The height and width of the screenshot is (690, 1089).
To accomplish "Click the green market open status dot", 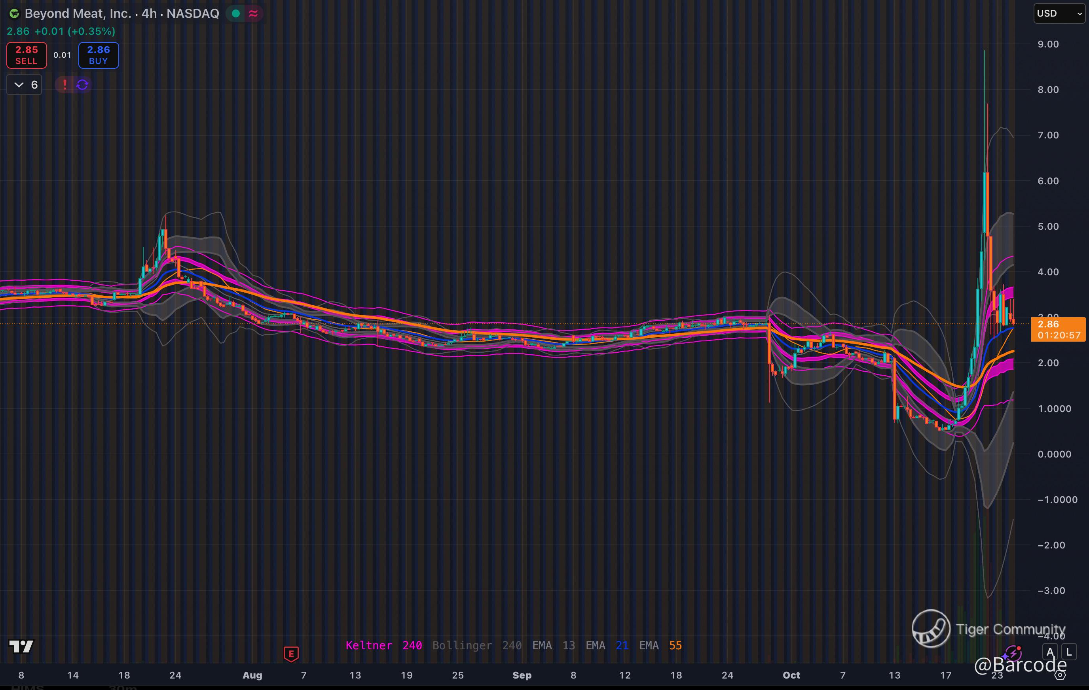I will coord(235,13).
